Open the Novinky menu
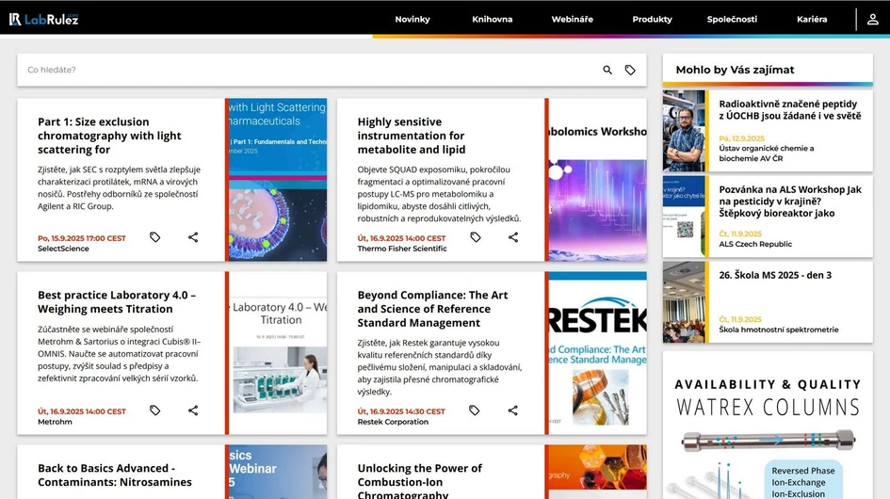Image resolution: width=890 pixels, height=499 pixels. click(x=413, y=20)
